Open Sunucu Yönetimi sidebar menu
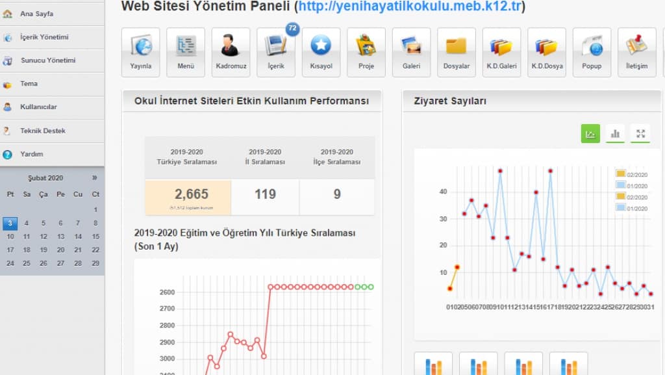This screenshot has width=665, height=375. pyautogui.click(x=47, y=60)
